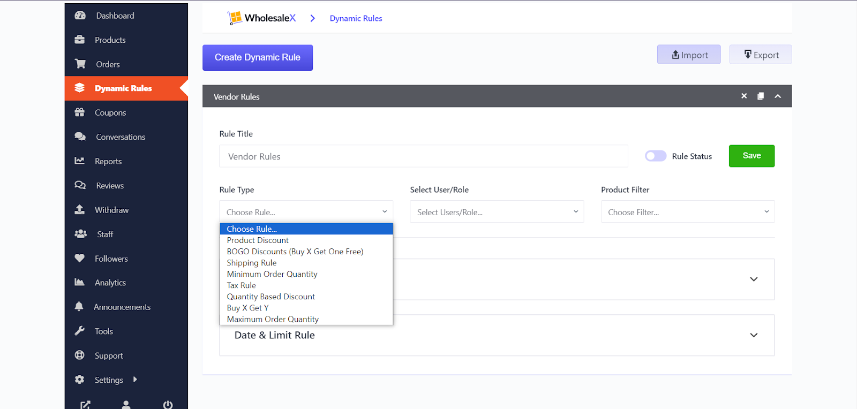This screenshot has height=409, width=857.
Task: Select Tax Rule option
Action: (x=306, y=285)
